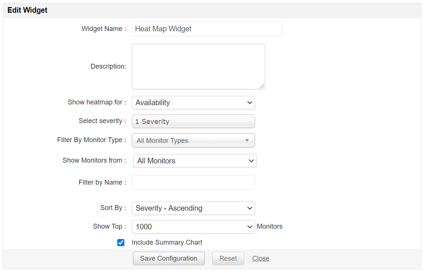Viewport: 425px width, 273px height.
Task: Open the Show heatmap for dropdown
Action: coord(193,102)
